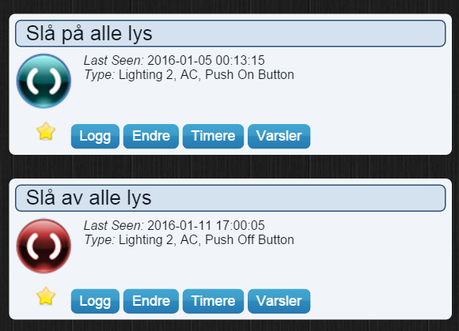
Task: Open Logg for Slå på alle lys
Action: (95, 136)
